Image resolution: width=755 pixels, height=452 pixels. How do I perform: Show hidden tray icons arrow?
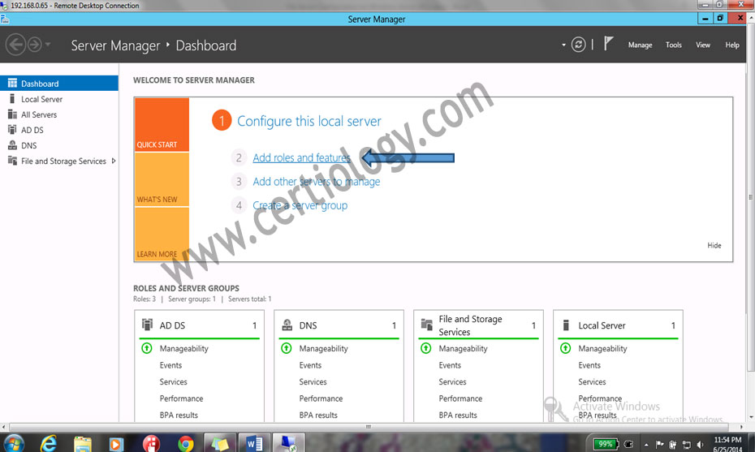(646, 445)
